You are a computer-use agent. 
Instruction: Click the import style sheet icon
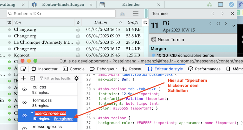32,78
